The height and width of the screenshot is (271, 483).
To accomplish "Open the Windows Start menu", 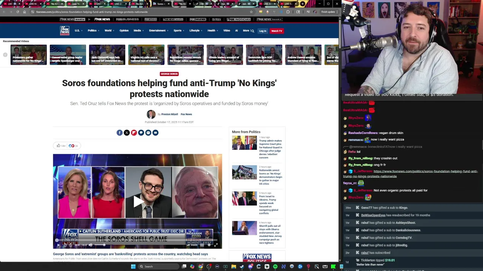I will pos(133,266).
